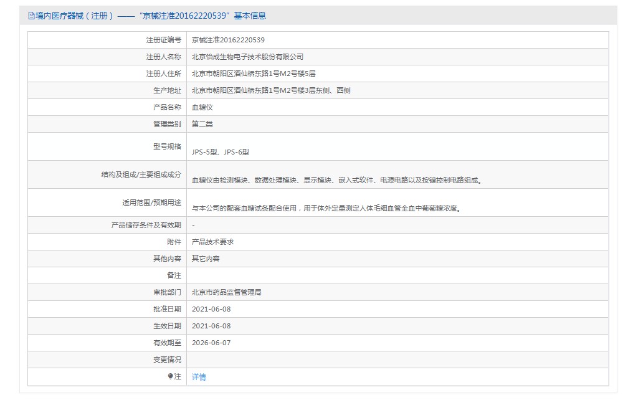Viewport: 623px width, 405px height.
Task: Click the intended use description text
Action: coord(326,208)
